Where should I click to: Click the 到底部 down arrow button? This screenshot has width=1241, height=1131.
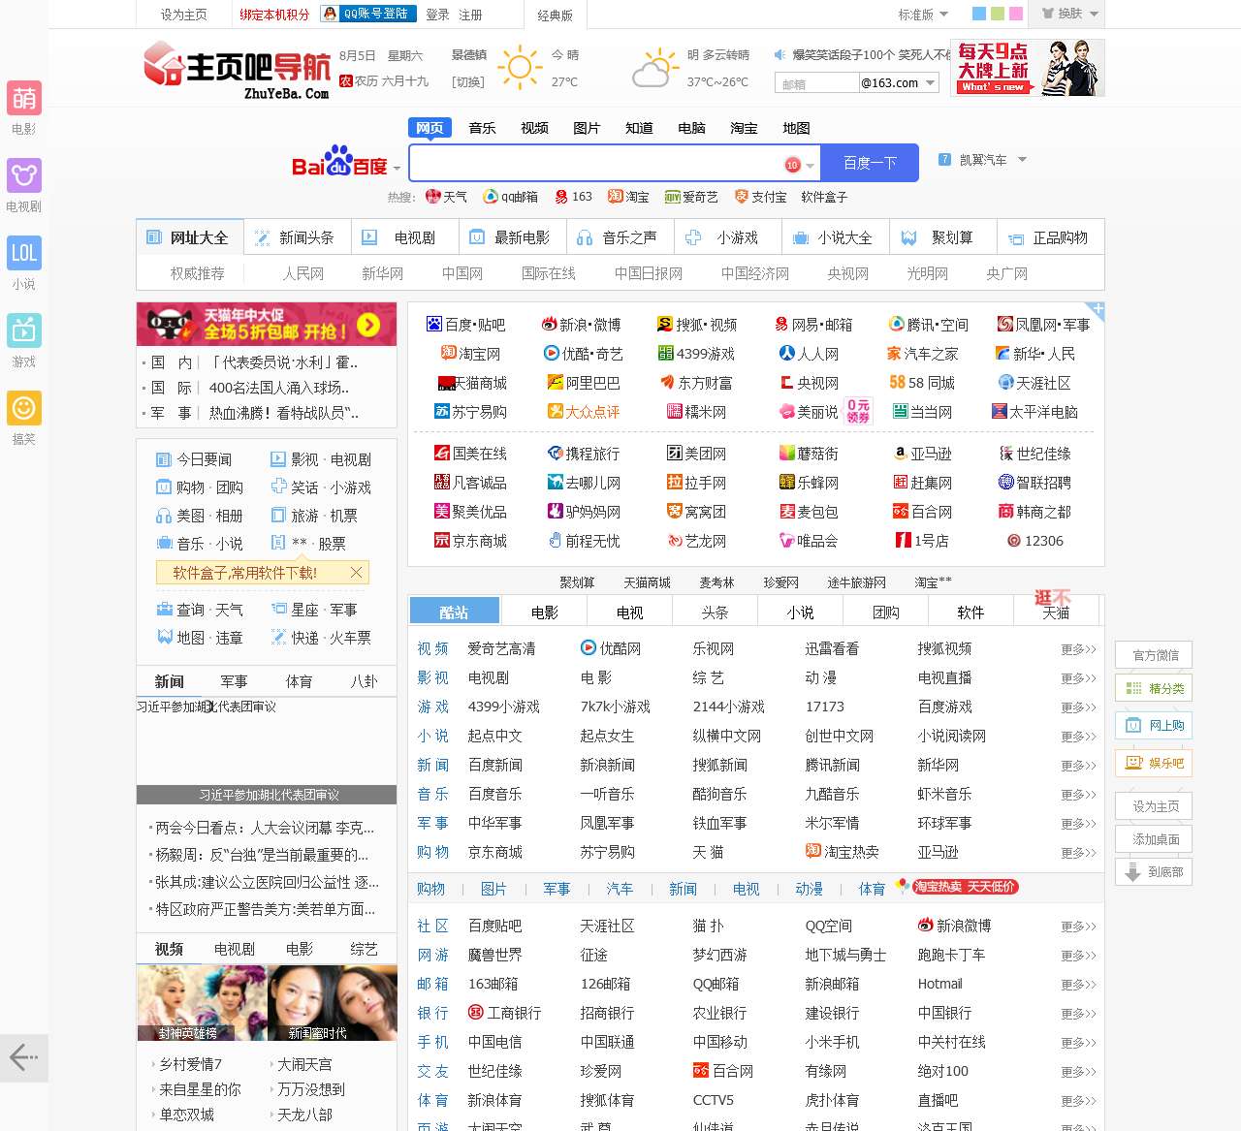tap(1154, 872)
